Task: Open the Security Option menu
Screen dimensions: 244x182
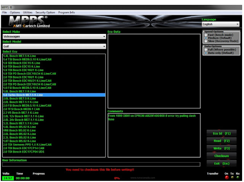Action: (45, 13)
